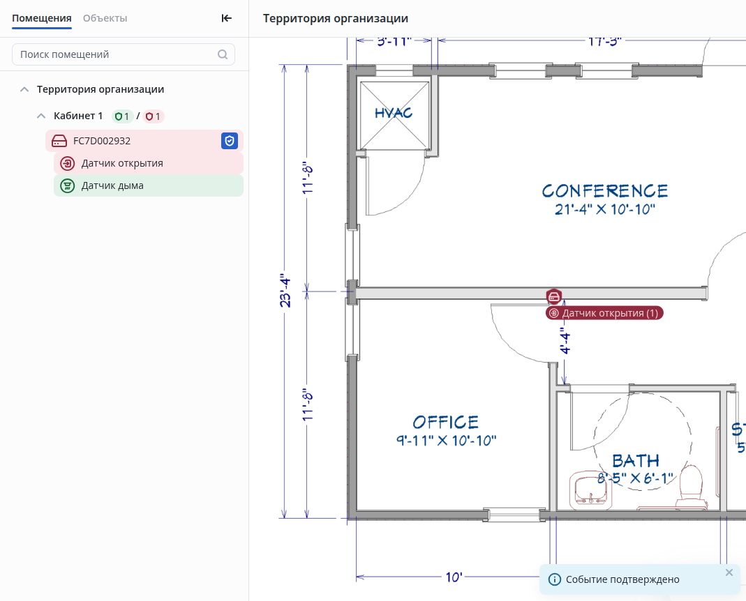Screen dimensions: 746x601
Task: Click the red device marker on floor plan
Action: click(x=554, y=297)
